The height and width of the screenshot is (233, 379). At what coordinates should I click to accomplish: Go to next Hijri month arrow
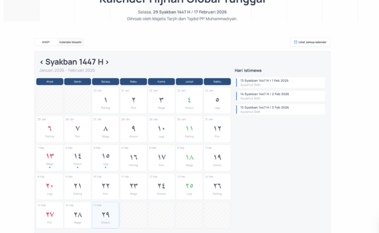click(x=107, y=62)
